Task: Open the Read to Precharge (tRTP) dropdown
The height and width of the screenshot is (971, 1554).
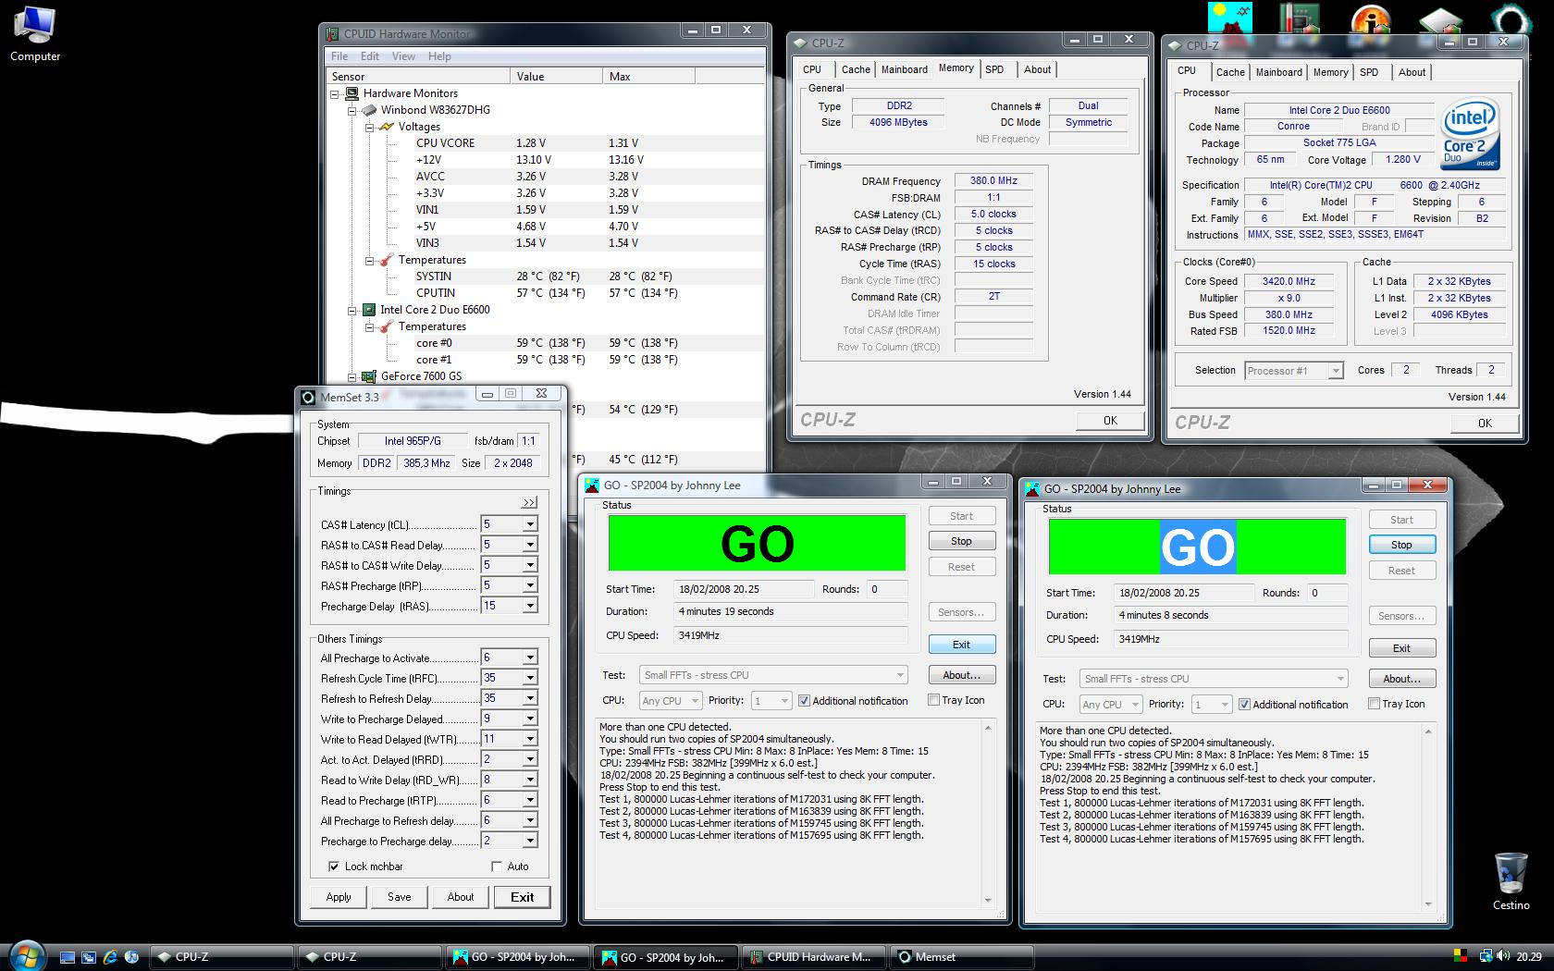Action: [530, 800]
